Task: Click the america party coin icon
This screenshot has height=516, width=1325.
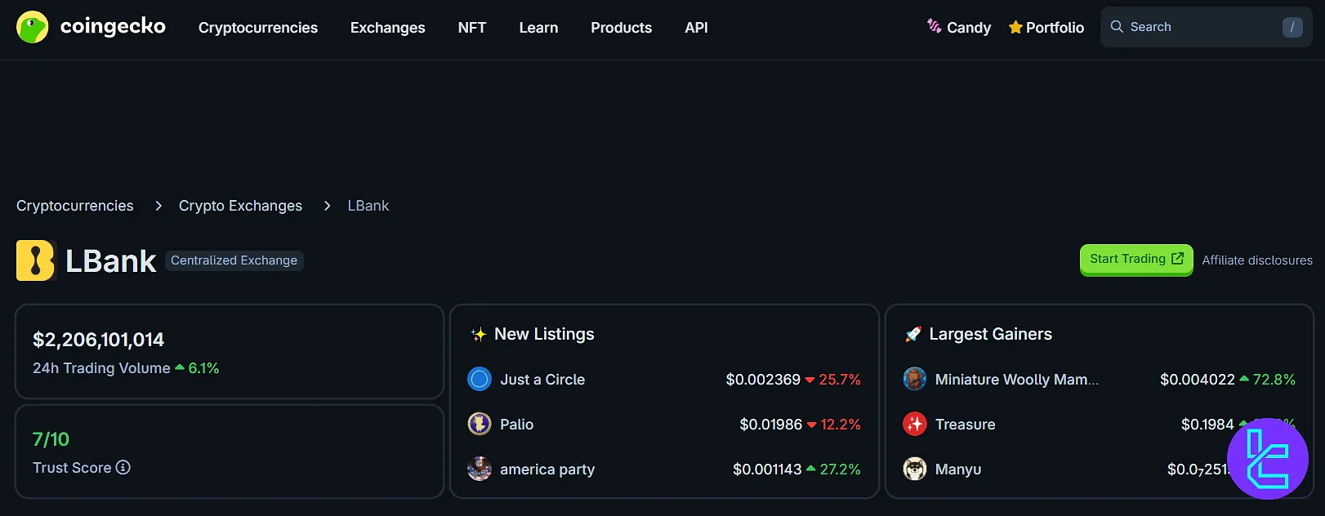Action: coord(480,469)
